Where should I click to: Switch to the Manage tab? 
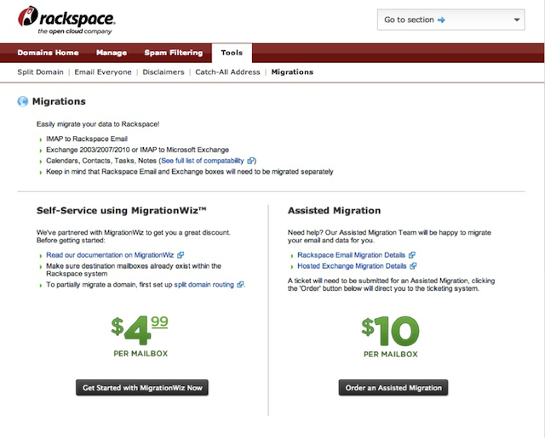[112, 53]
